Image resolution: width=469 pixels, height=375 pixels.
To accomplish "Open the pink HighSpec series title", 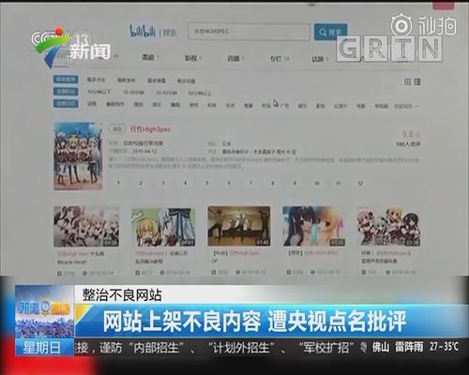I will 151,129.
